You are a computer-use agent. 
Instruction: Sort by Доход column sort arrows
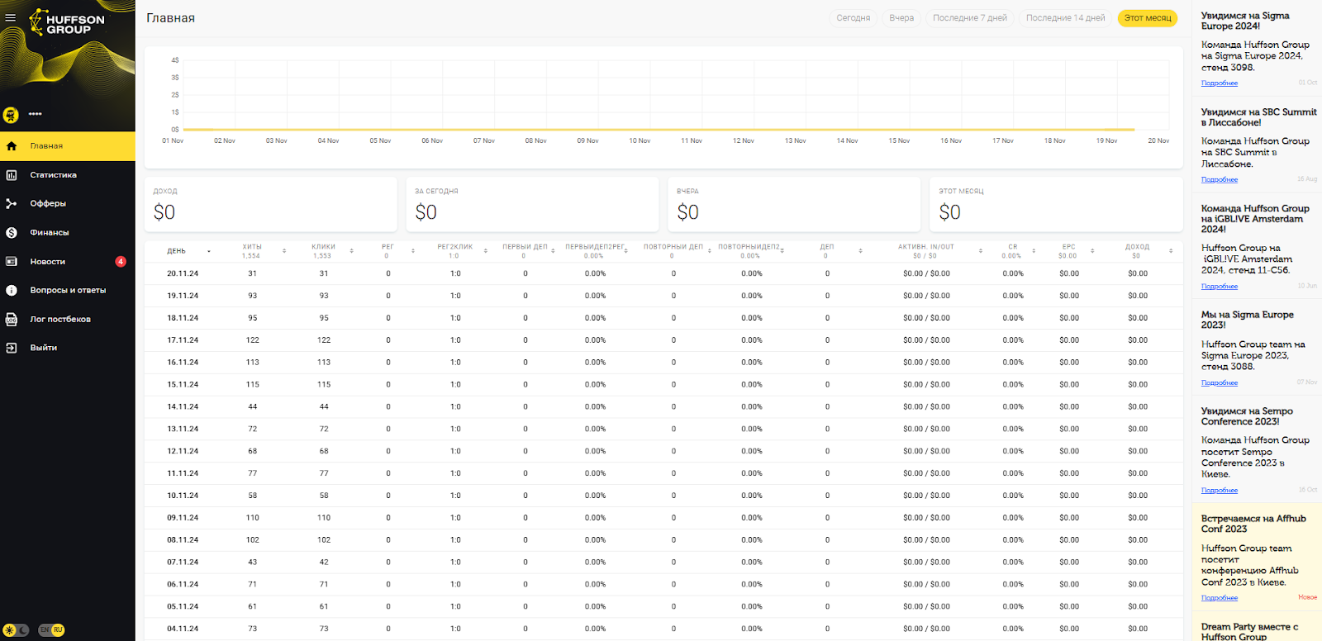pos(1171,251)
